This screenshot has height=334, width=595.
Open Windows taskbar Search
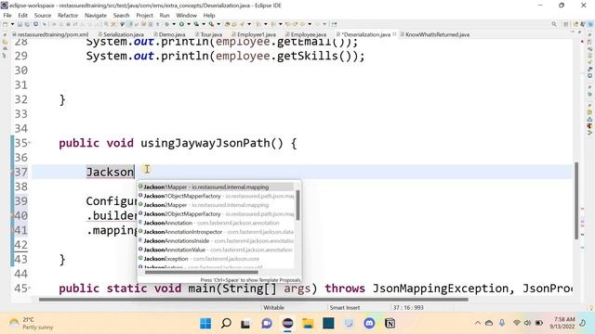coord(226,324)
